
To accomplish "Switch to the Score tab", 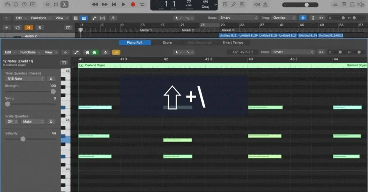I will (167, 42).
